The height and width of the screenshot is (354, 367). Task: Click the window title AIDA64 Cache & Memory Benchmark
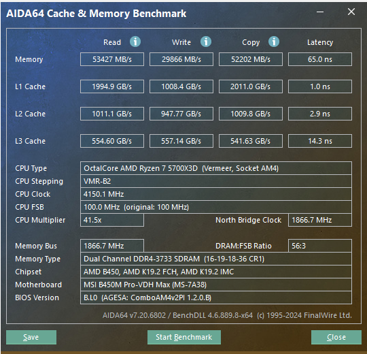click(x=97, y=14)
